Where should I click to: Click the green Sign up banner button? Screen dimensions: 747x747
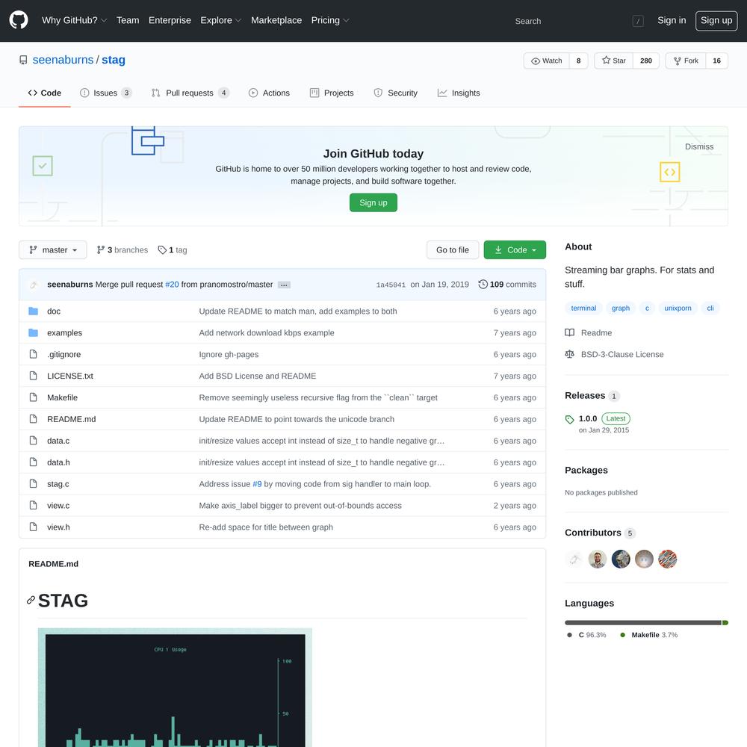[x=373, y=202]
